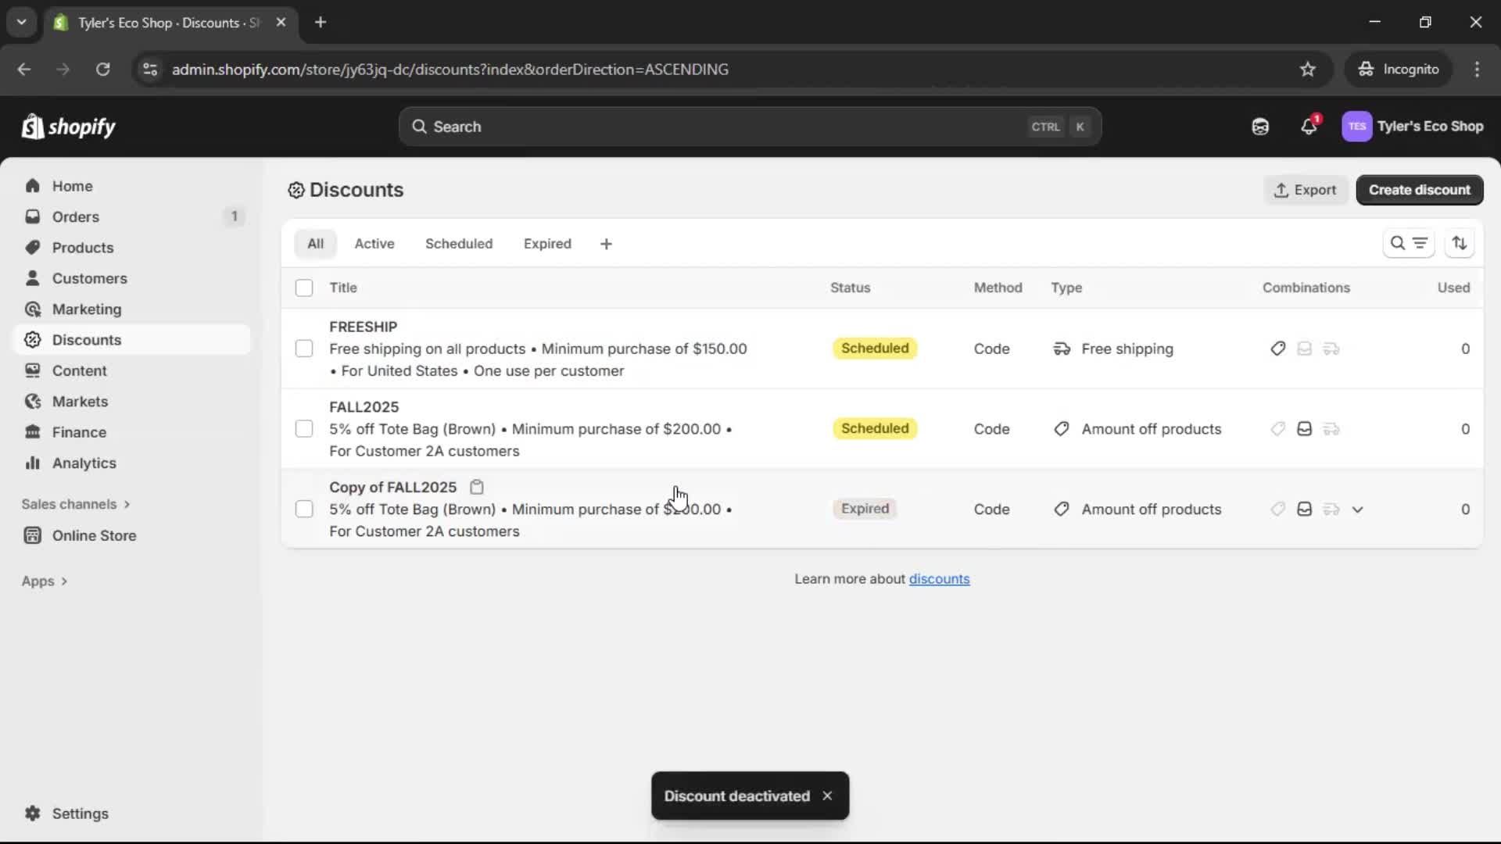The image size is (1501, 844).
Task: Switch to the Scheduled tab
Action: pyautogui.click(x=459, y=243)
